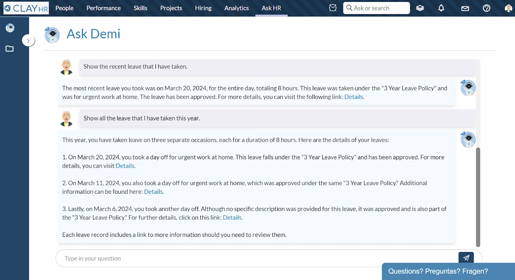Open the Performance menu
Image resolution: width=515 pixels, height=280 pixels.
tap(104, 8)
